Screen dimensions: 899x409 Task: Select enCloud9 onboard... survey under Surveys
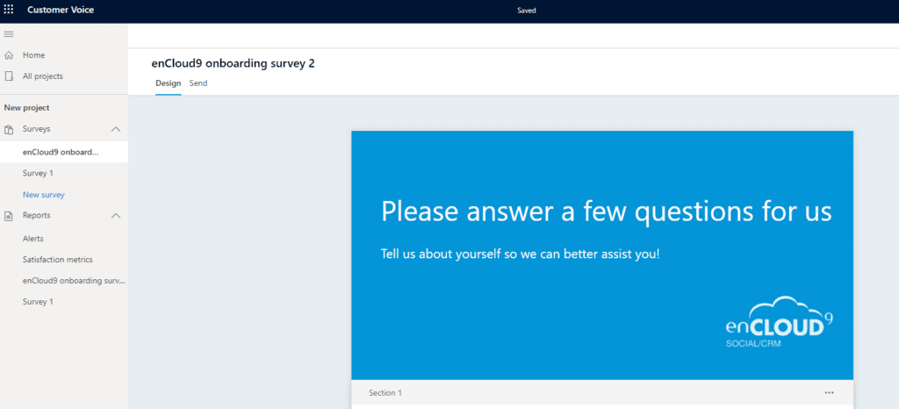tap(63, 153)
